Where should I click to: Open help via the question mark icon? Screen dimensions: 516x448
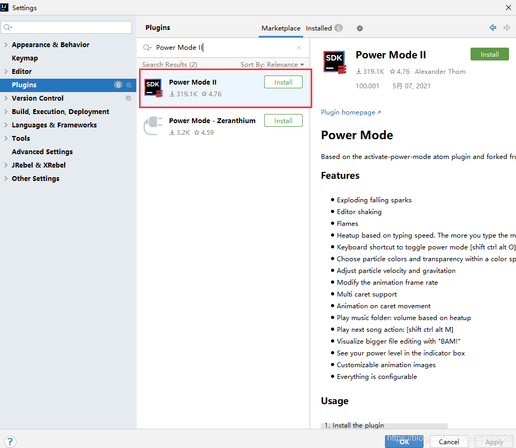point(10,442)
